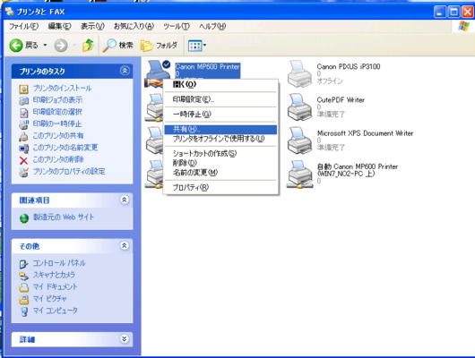Viewport: 475px width, 358px height.
Task: Choose プロパティ(R) in context menu
Action: (220, 187)
